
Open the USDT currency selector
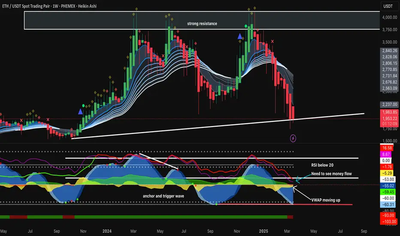point(388,6)
